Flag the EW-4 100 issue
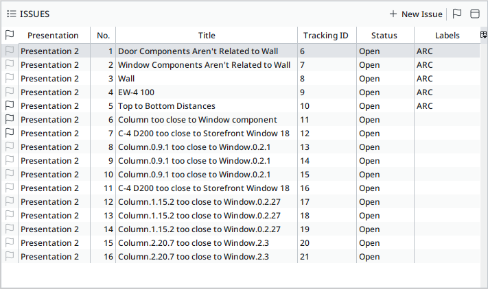This screenshot has width=488, height=289. click(10, 92)
